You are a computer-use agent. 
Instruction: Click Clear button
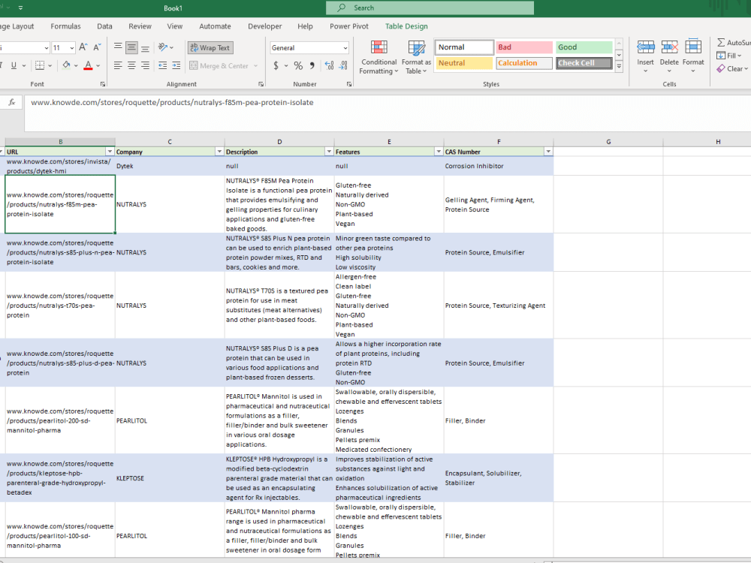[731, 68]
